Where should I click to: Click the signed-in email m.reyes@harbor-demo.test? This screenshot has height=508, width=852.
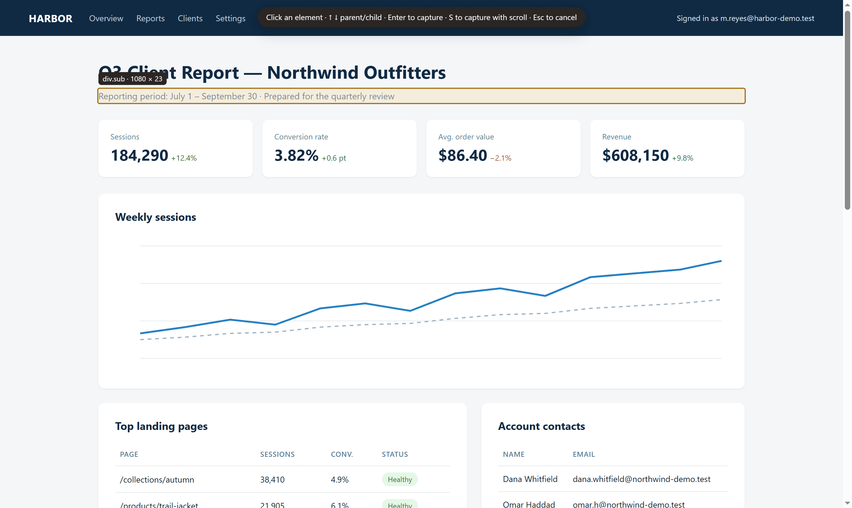[x=767, y=18]
